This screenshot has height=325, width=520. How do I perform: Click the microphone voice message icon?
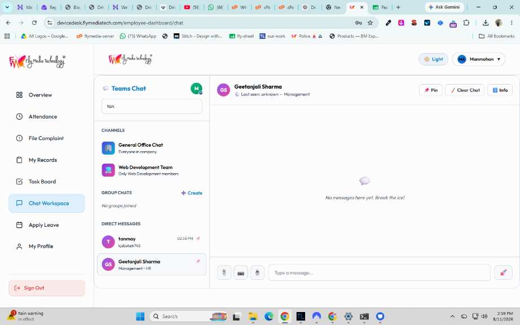(257, 273)
